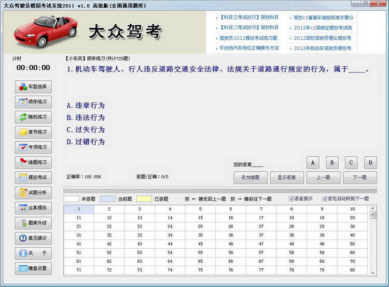Click the question grid's scroll-down arrow
This screenshot has width=389, height=287.
(372, 272)
